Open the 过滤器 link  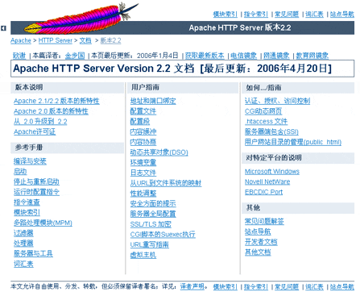click(x=23, y=233)
